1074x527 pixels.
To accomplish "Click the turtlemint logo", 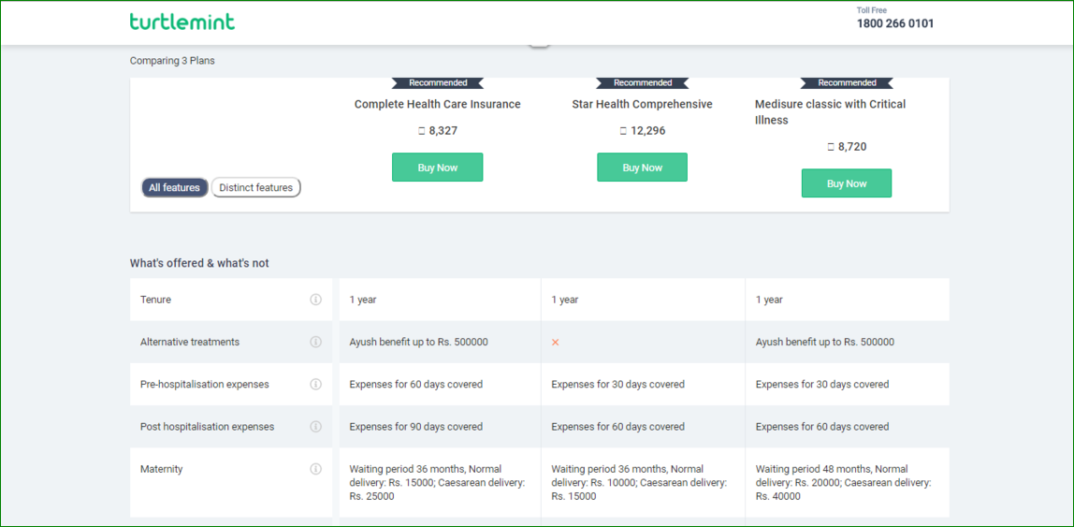I will tap(182, 22).
